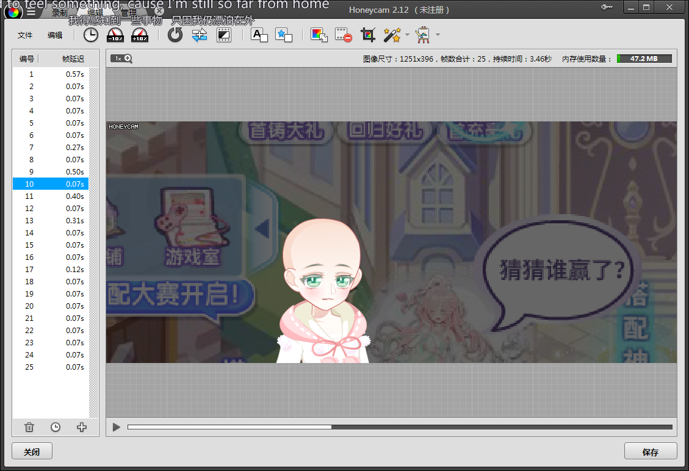Increase speed with the +10% gauge icon
Viewport: 689px width, 471px height.
coord(140,35)
